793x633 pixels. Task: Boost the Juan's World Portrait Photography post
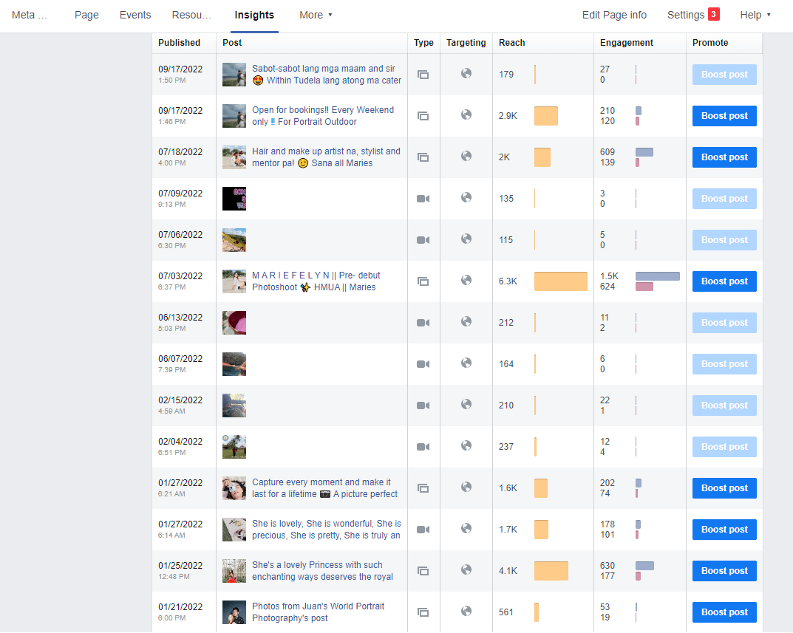click(x=724, y=612)
